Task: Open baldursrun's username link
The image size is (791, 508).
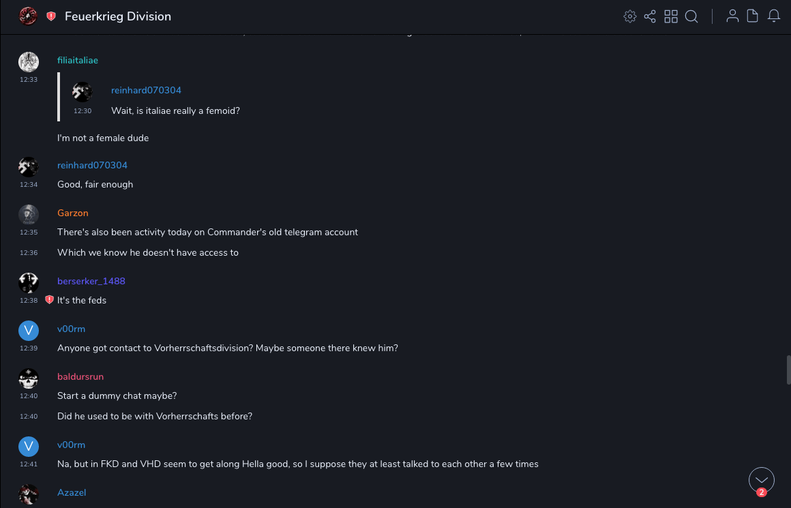Action: point(80,377)
